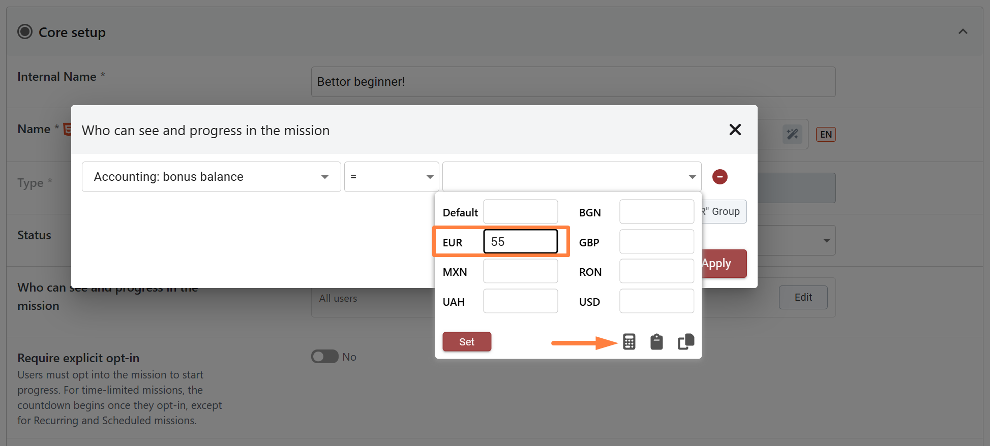Click the EN language badge
The width and height of the screenshot is (990, 446).
tap(826, 134)
